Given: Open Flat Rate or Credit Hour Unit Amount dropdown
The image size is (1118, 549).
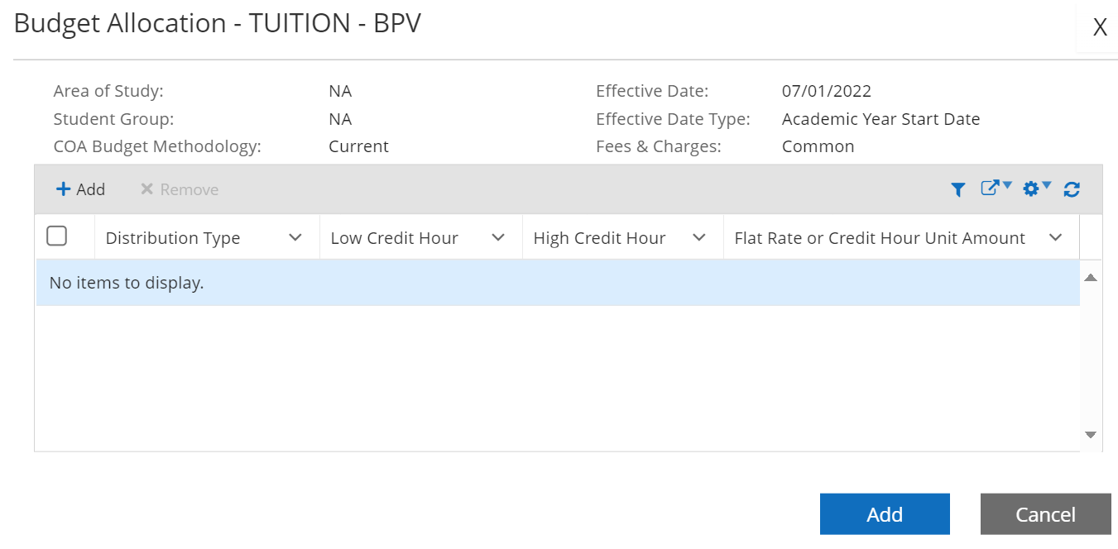Looking at the screenshot, I should tap(1055, 238).
